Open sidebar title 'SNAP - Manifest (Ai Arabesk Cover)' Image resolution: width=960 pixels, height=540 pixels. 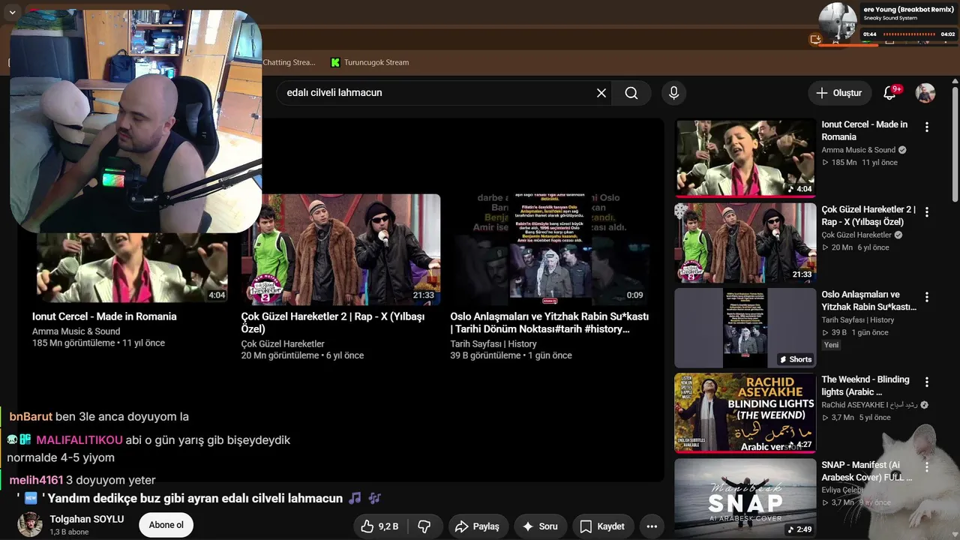[866, 471]
